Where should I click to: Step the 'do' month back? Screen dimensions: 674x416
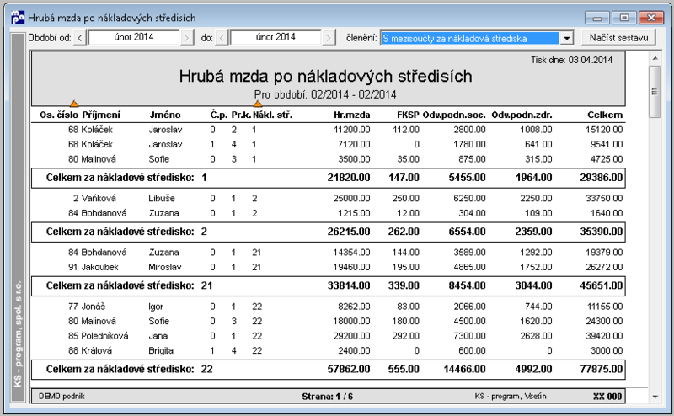[222, 38]
